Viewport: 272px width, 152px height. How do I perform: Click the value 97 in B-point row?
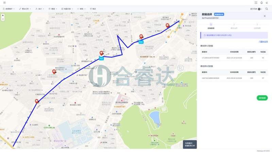tap(263, 78)
